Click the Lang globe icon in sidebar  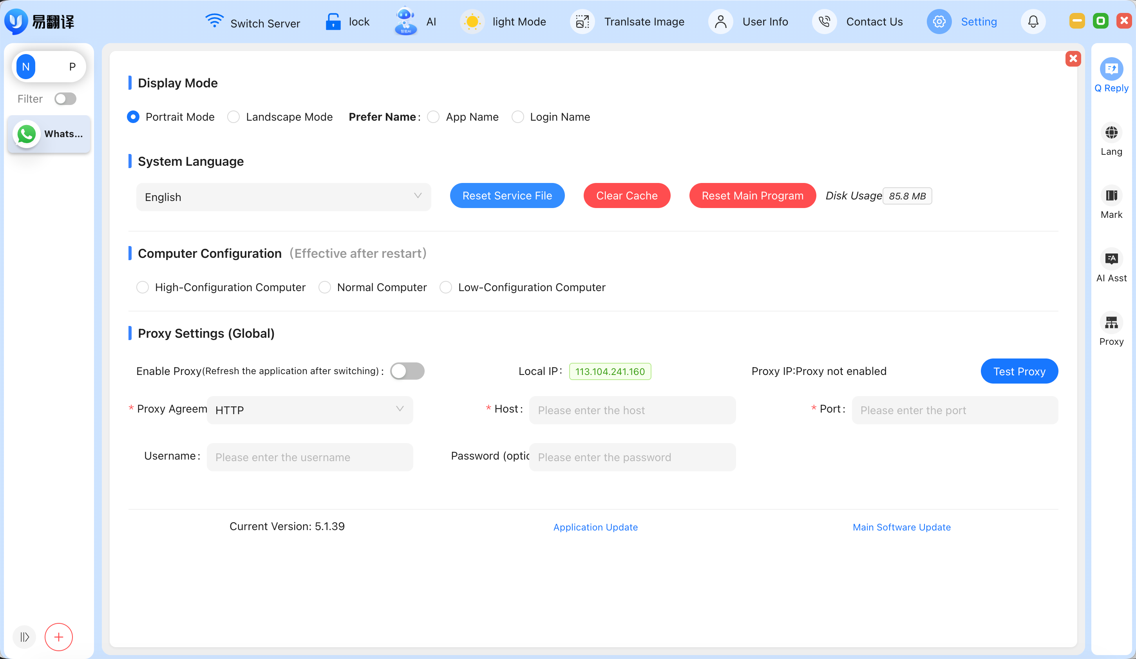[1111, 132]
